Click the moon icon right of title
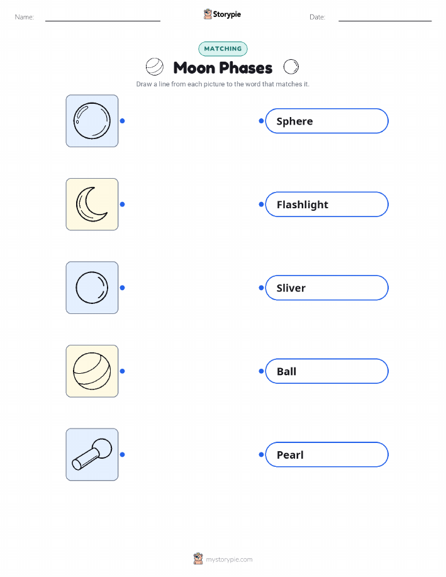Screen dimensions: 446x577 click(x=291, y=67)
